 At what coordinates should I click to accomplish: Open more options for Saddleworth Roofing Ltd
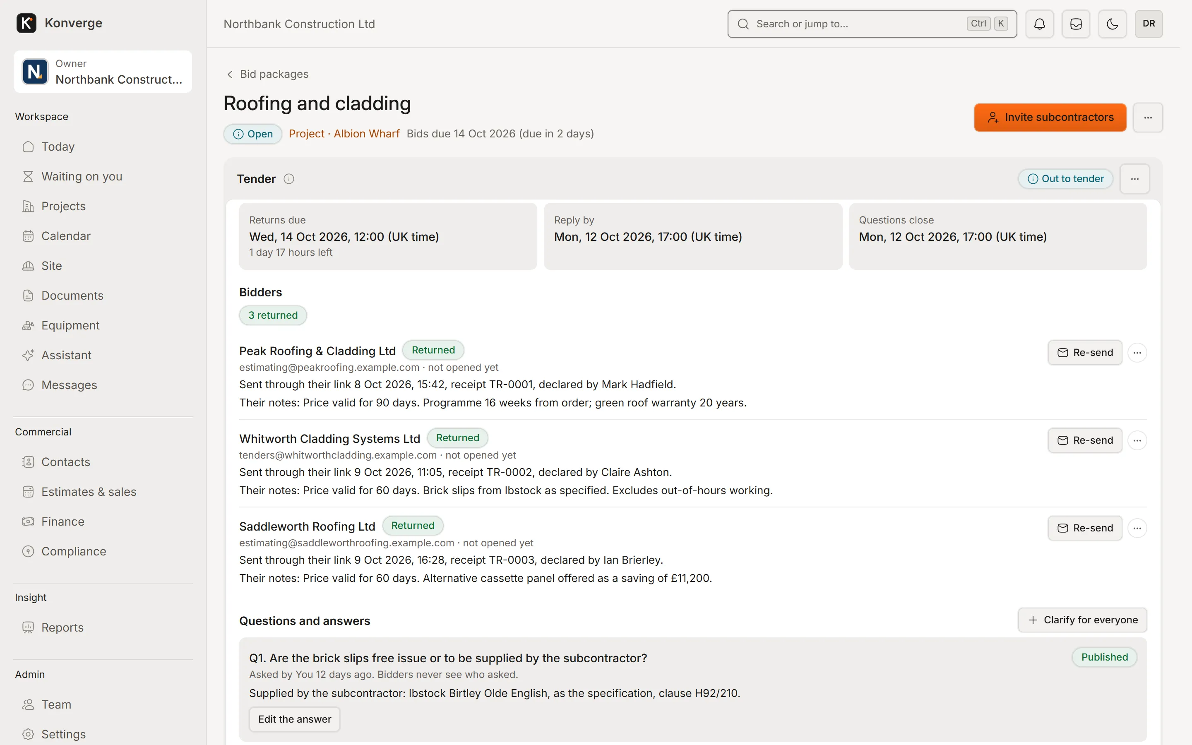[1137, 528]
